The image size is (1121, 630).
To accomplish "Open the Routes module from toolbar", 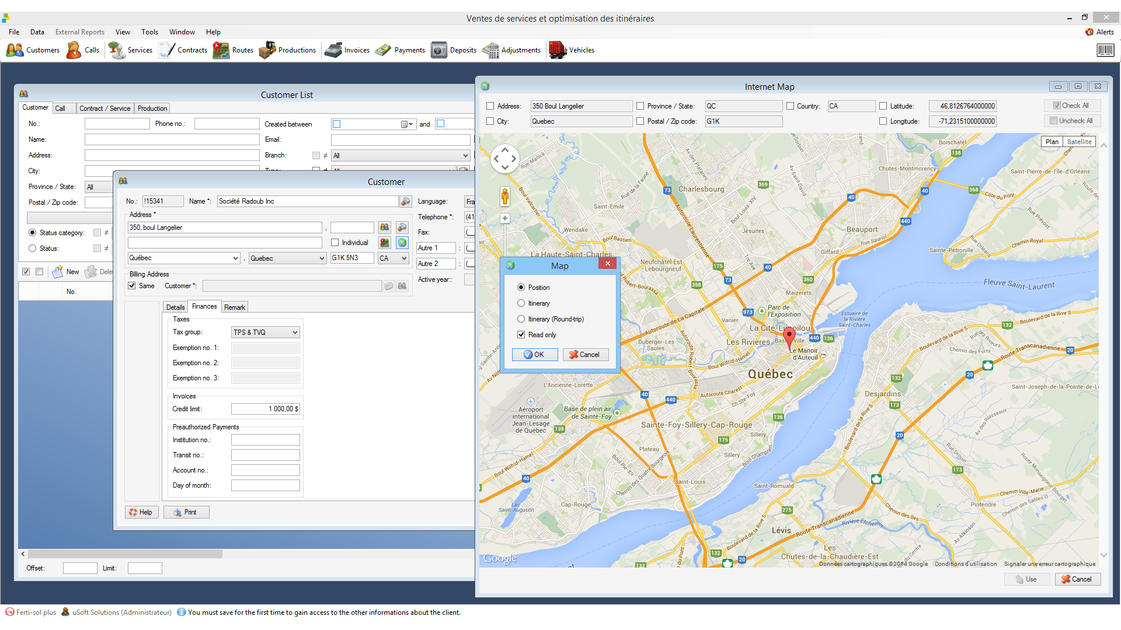I will pyautogui.click(x=233, y=50).
